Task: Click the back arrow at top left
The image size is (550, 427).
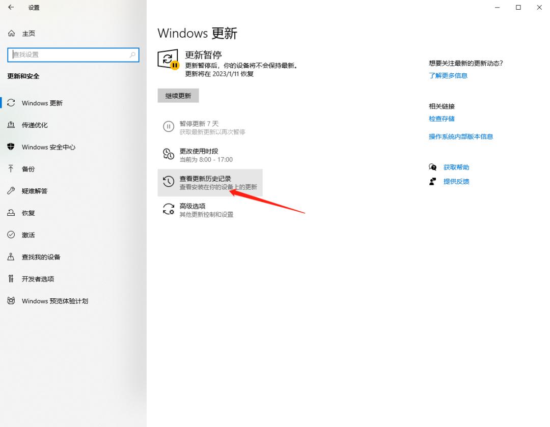Action: [10, 8]
